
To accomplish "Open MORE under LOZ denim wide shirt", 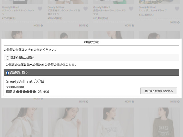I will click(175, 22).
